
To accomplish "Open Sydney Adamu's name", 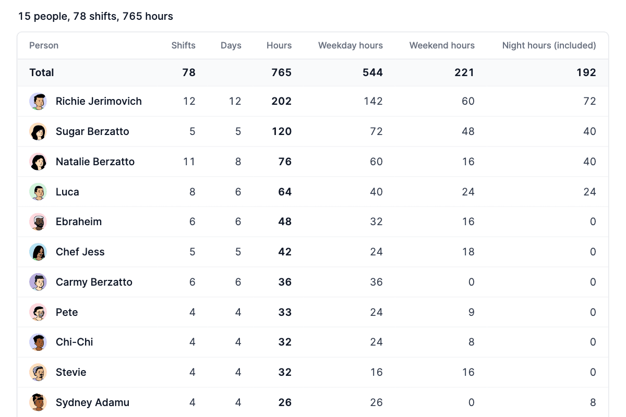I will [x=92, y=402].
